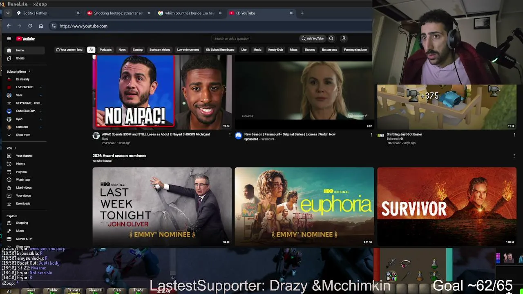Open the Dr Insanity subscription

pyautogui.click(x=23, y=79)
